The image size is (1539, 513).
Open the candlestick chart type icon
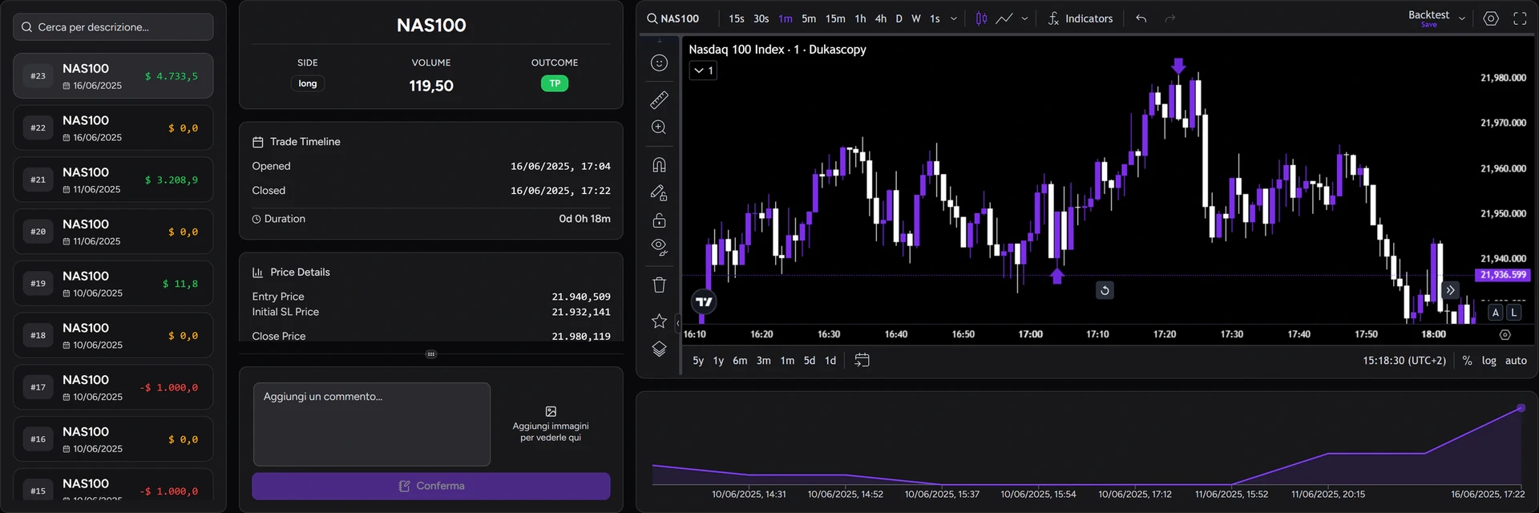click(x=981, y=18)
